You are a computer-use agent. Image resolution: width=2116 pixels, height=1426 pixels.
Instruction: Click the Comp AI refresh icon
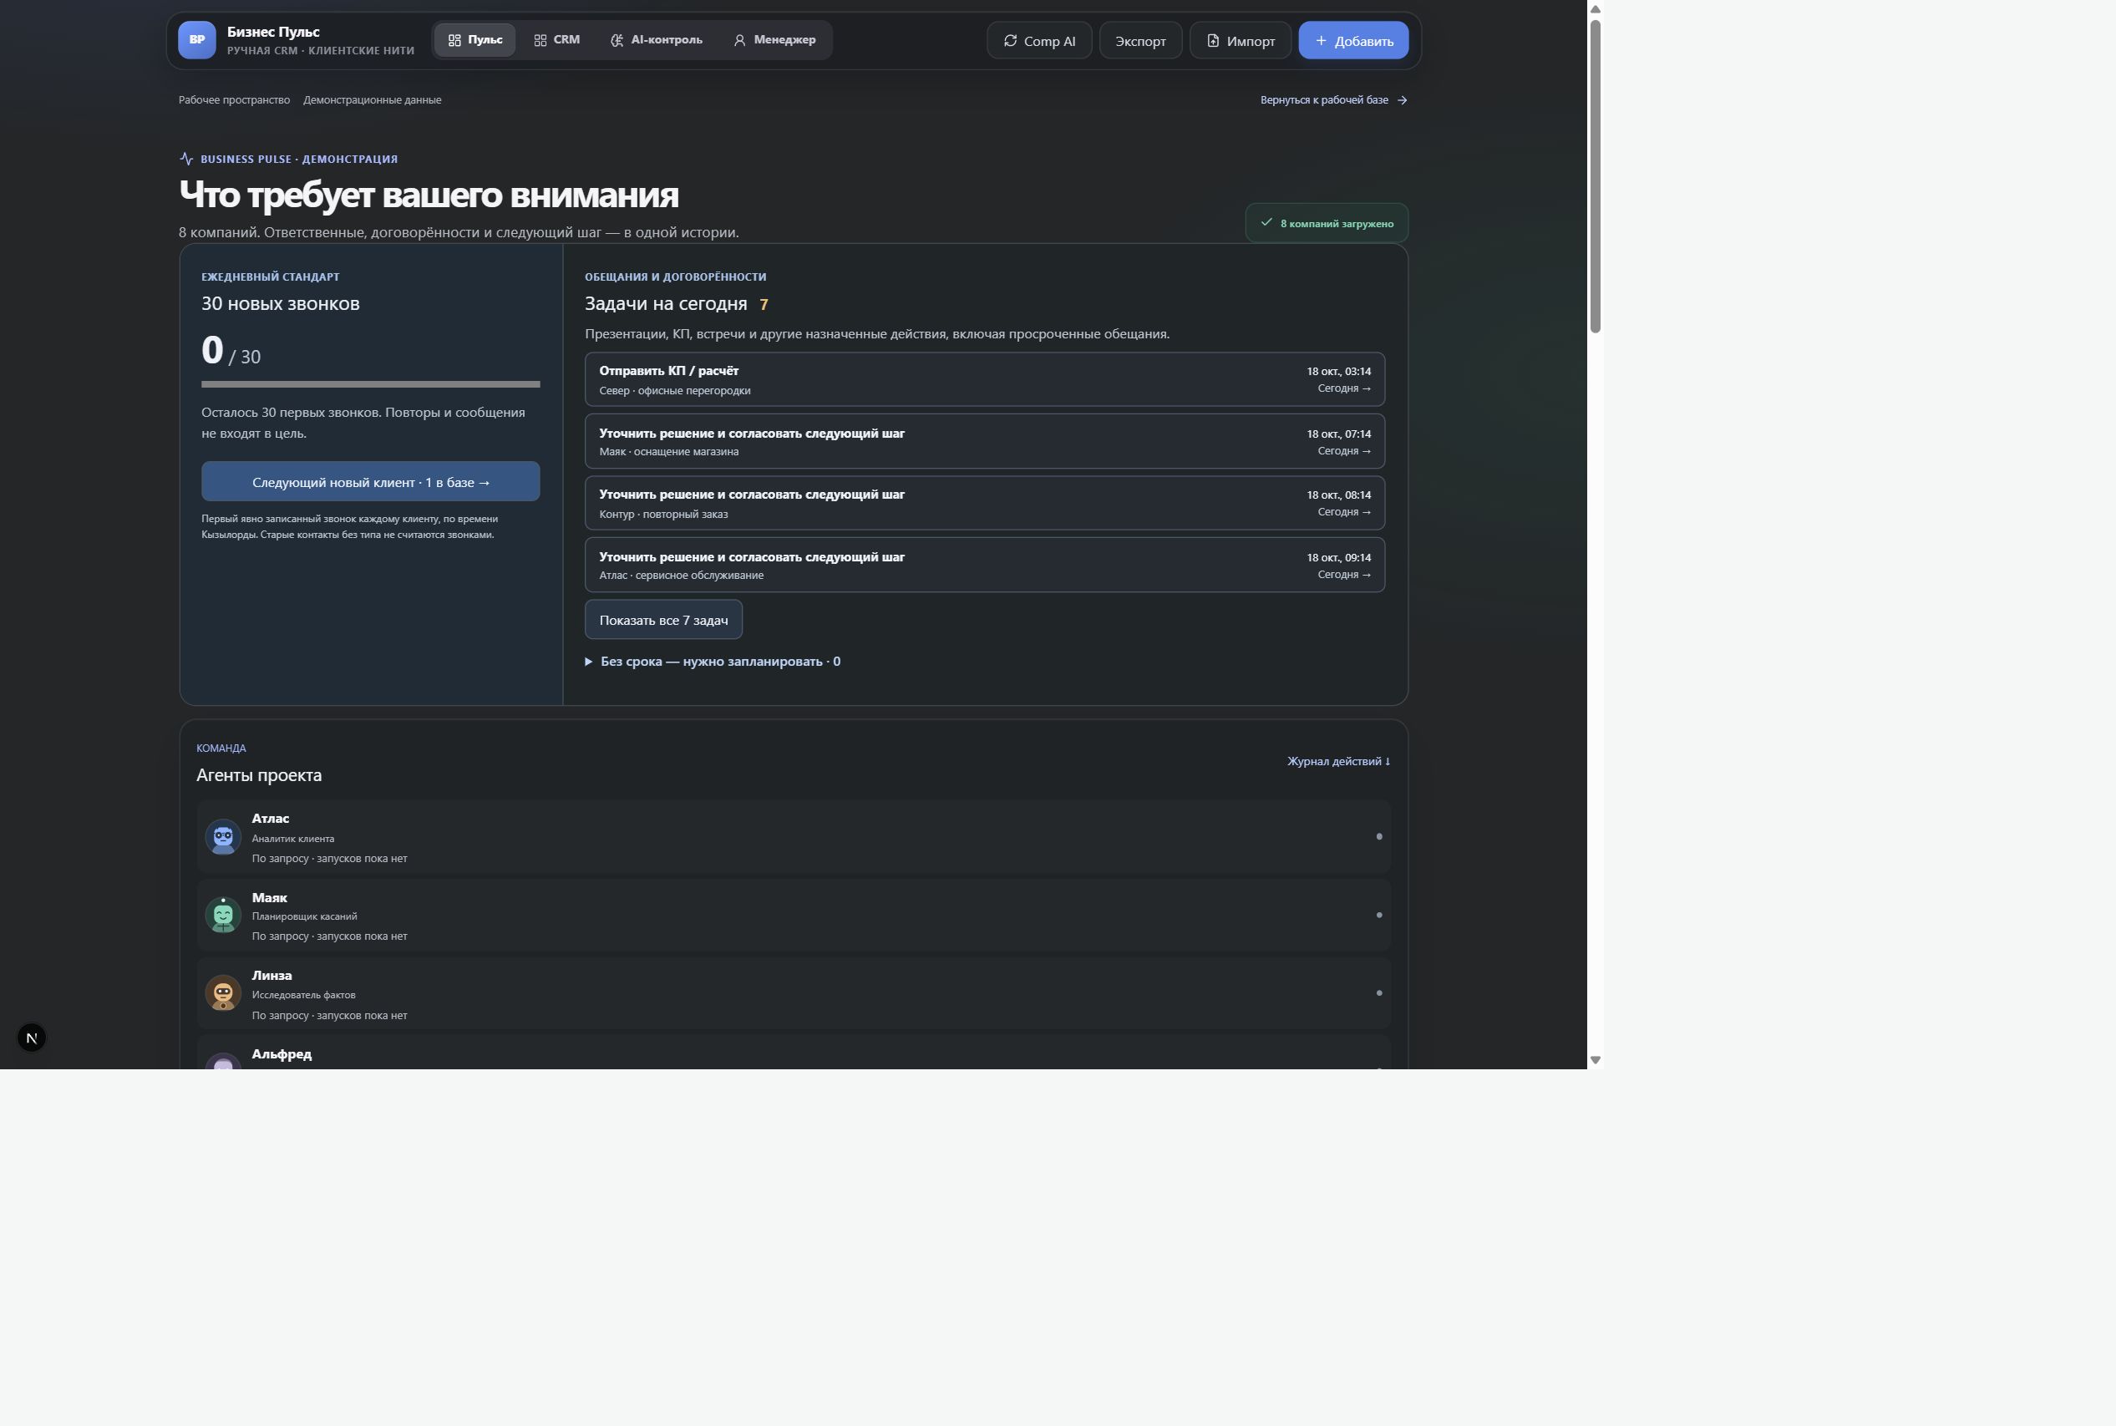(1010, 41)
